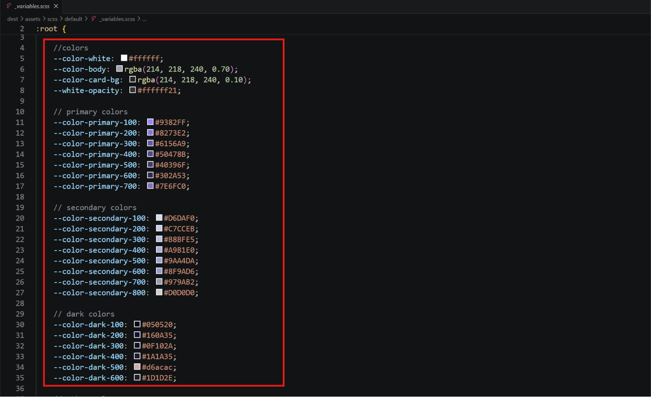The height and width of the screenshot is (397, 651).
Task: Place cursor on the :root selector text
Action: (47, 29)
